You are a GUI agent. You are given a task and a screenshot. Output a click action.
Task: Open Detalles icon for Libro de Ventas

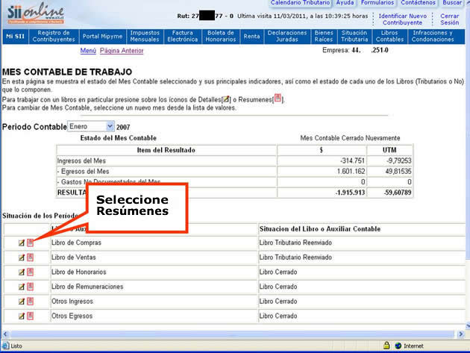(22, 257)
